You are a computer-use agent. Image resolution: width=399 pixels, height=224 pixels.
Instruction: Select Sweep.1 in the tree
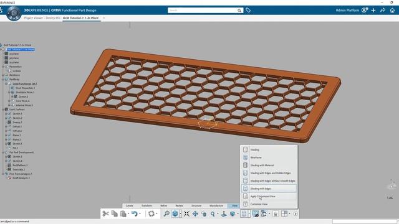point(17,122)
